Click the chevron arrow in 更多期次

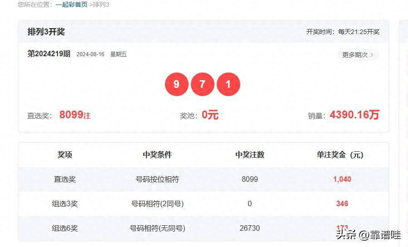(x=372, y=55)
